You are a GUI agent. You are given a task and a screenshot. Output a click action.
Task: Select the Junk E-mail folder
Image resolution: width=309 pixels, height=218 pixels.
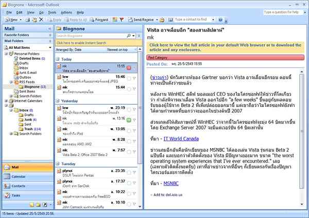tap(25, 72)
